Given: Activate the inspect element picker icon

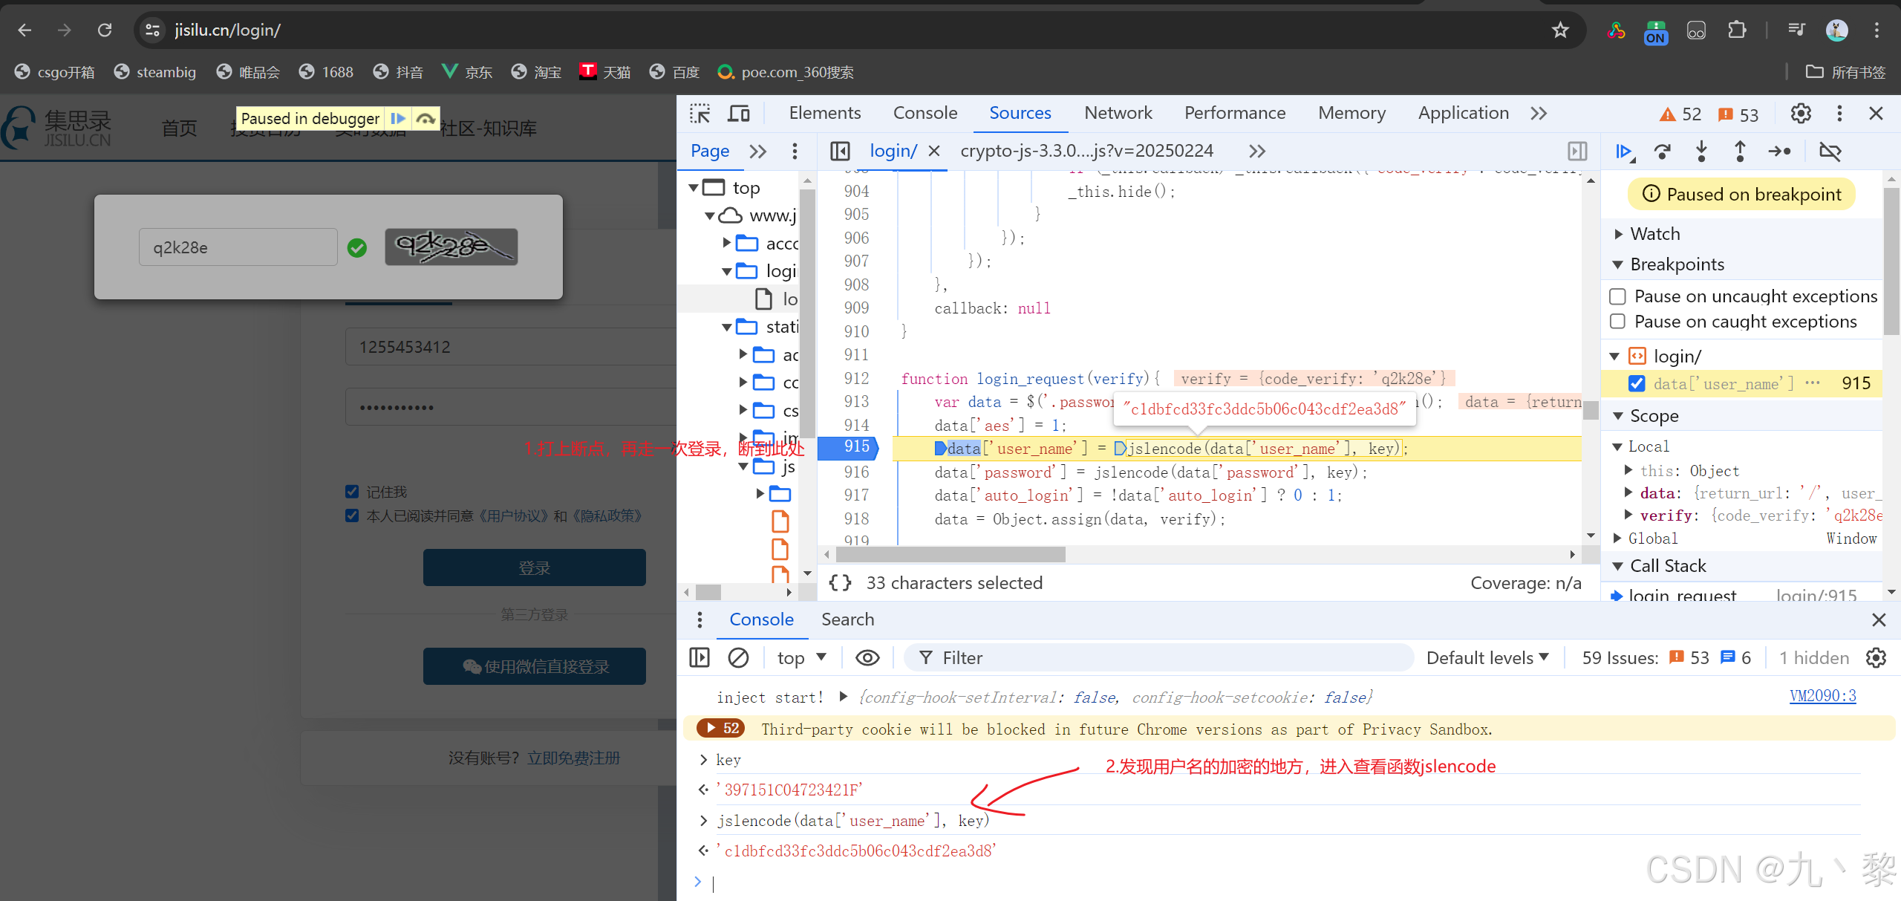Looking at the screenshot, I should (700, 114).
